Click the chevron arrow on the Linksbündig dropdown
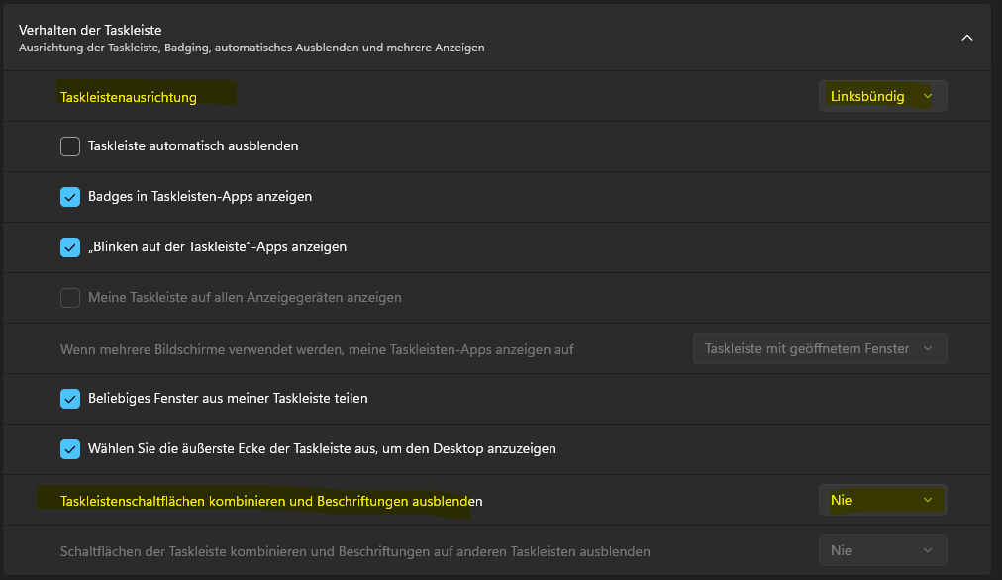Viewport: 1002px width, 580px height. pyautogui.click(x=929, y=96)
